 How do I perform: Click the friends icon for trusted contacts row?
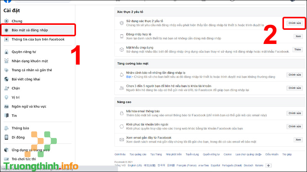[122, 88]
